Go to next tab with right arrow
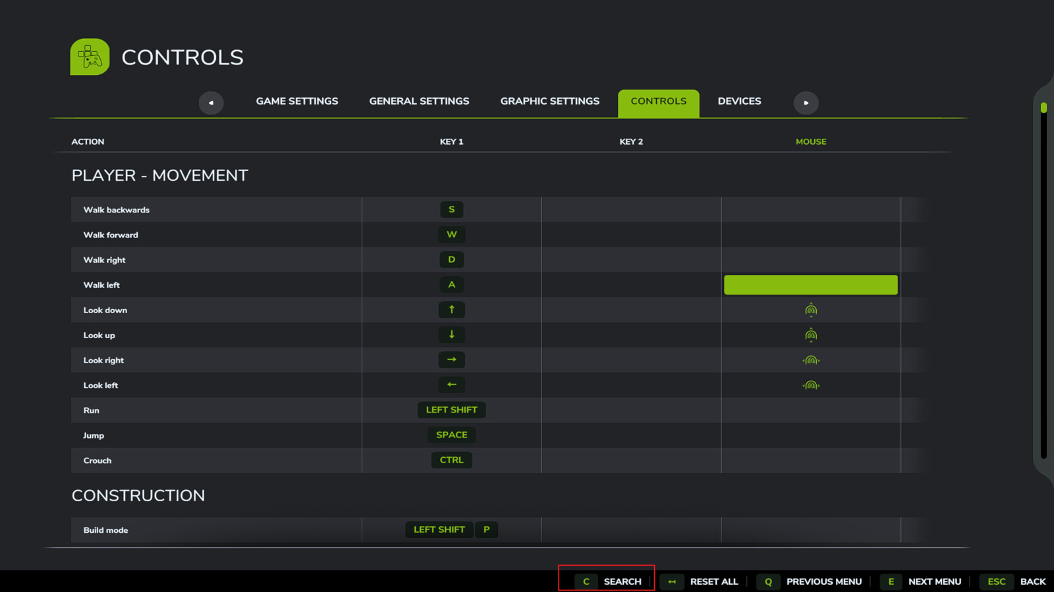 tap(806, 103)
